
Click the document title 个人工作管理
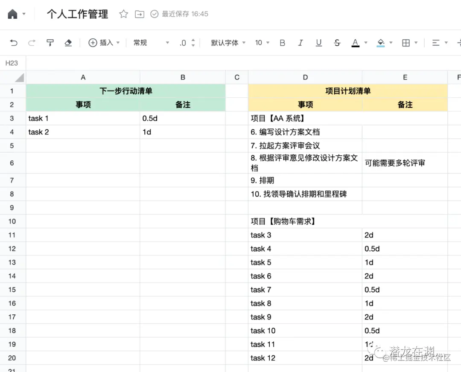[78, 14]
